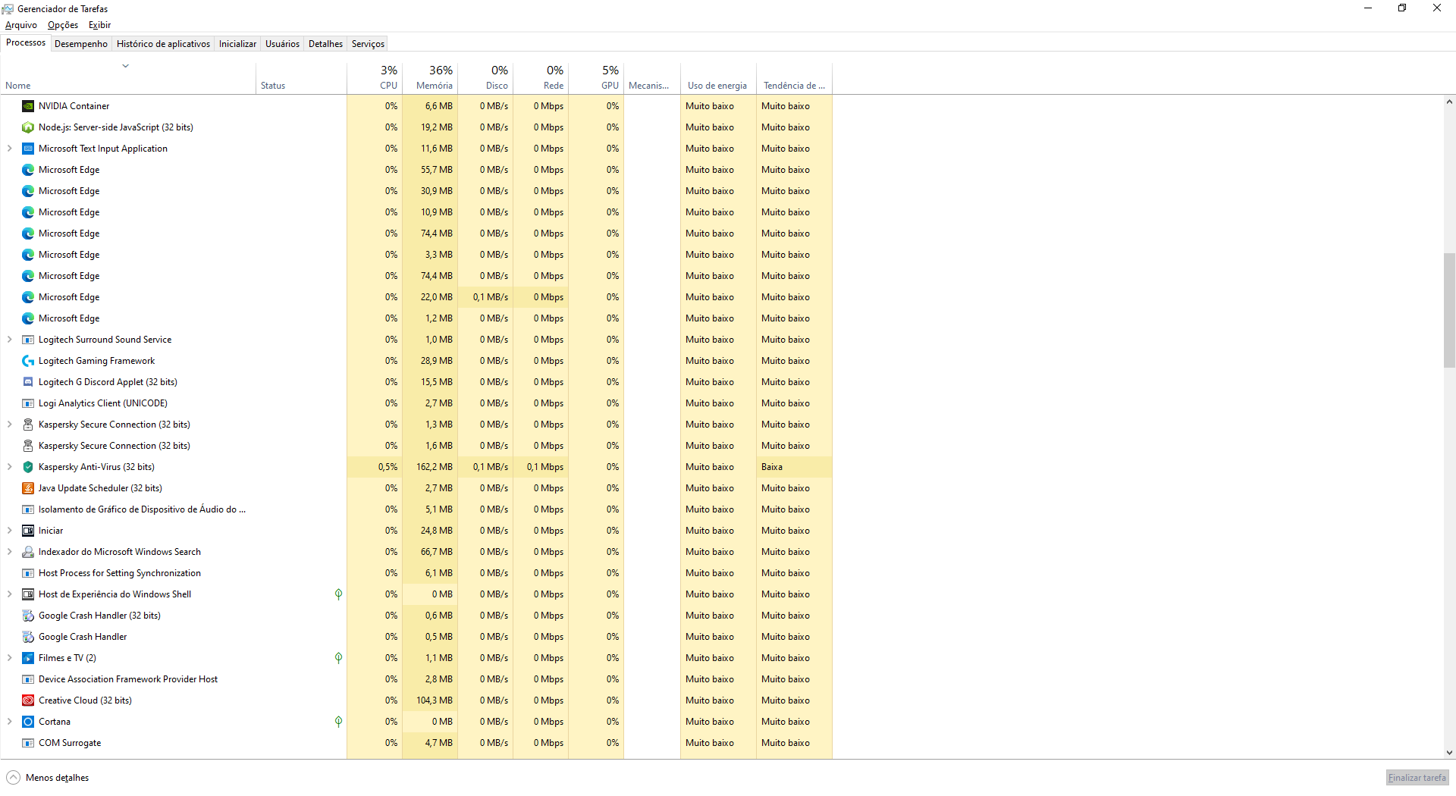
Task: Sort by the Memória column header
Action: click(430, 78)
